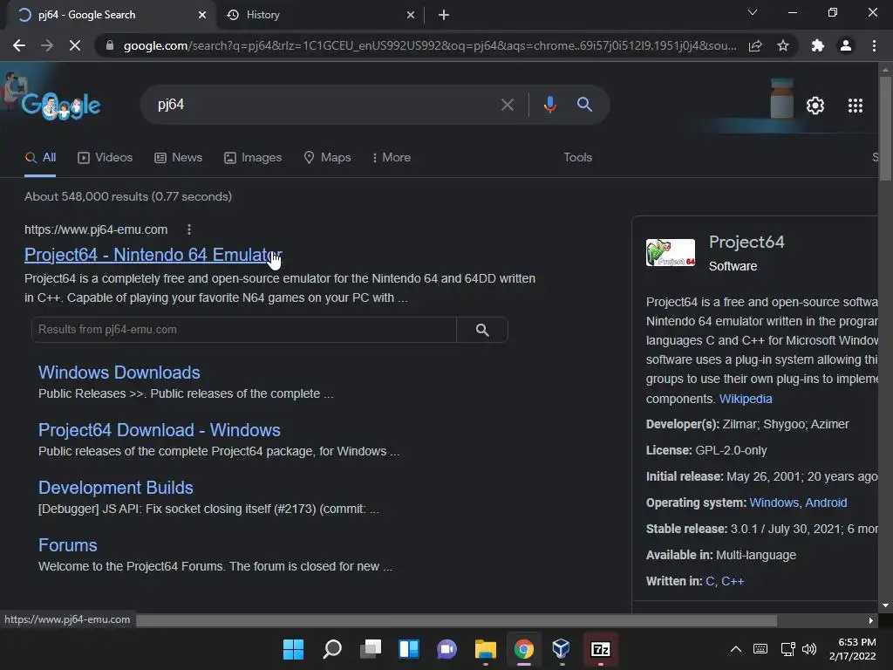Close the pj64 - Google Search tab
Image resolution: width=893 pixels, height=670 pixels.
pos(202,15)
